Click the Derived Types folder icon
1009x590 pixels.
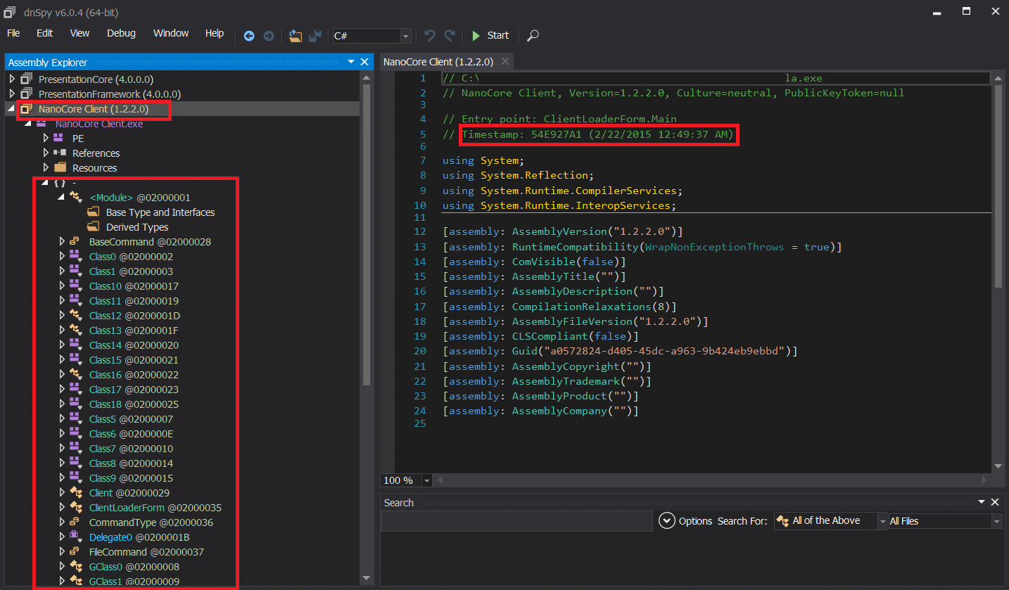(94, 227)
